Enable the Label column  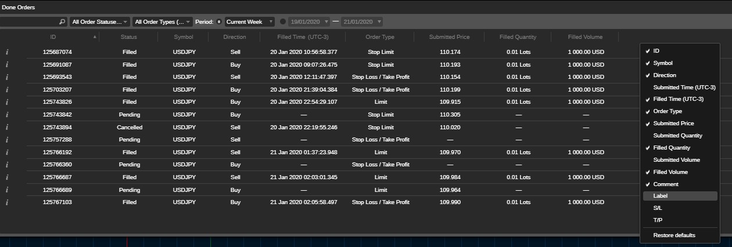pyautogui.click(x=680, y=196)
